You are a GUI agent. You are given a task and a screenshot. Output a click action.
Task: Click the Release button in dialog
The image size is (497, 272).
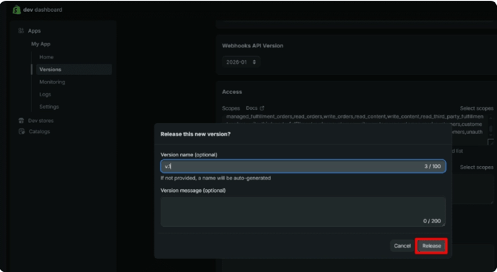click(x=432, y=246)
